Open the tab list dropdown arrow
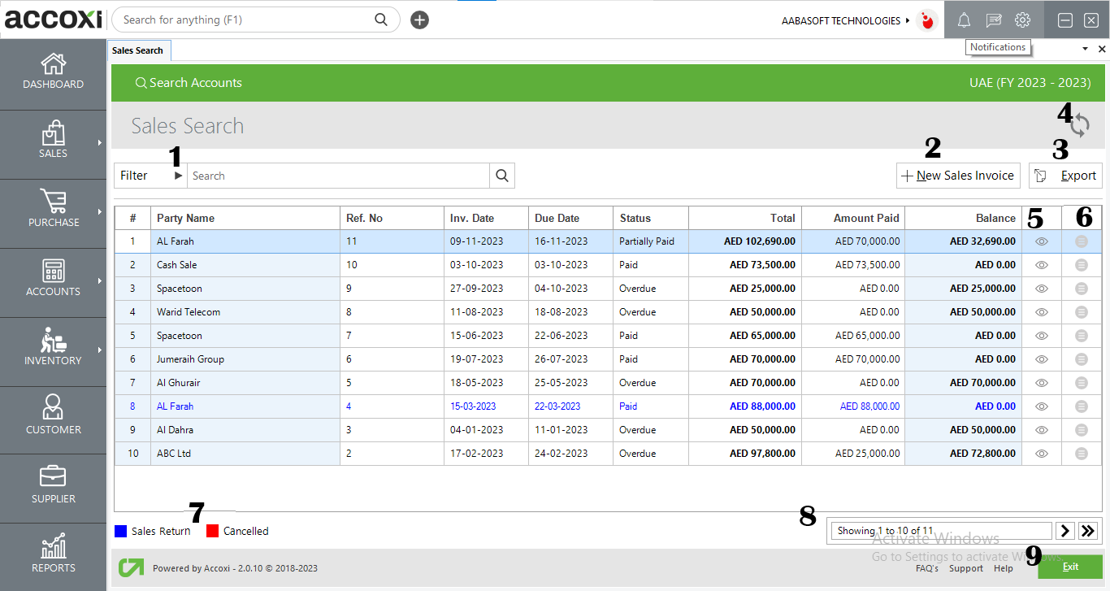The height and width of the screenshot is (591, 1110). (1086, 49)
